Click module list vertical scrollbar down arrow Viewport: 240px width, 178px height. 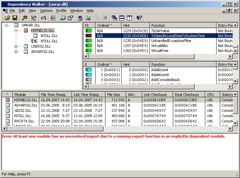click(235, 123)
